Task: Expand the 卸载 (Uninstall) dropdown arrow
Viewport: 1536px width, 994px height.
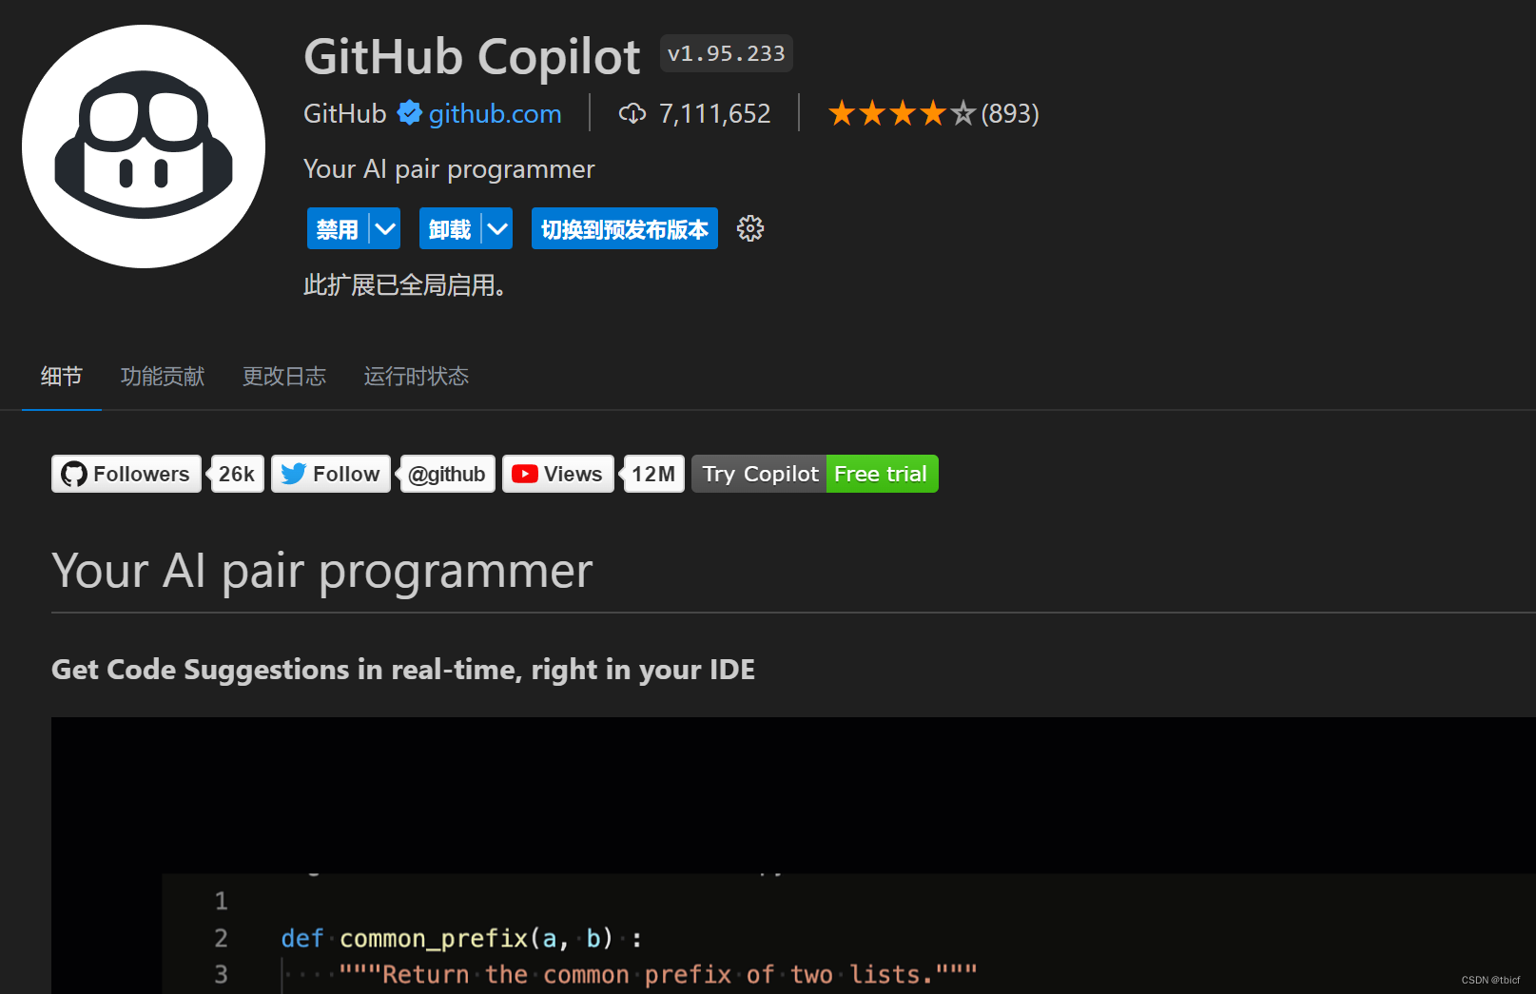Action: pyautogui.click(x=497, y=228)
